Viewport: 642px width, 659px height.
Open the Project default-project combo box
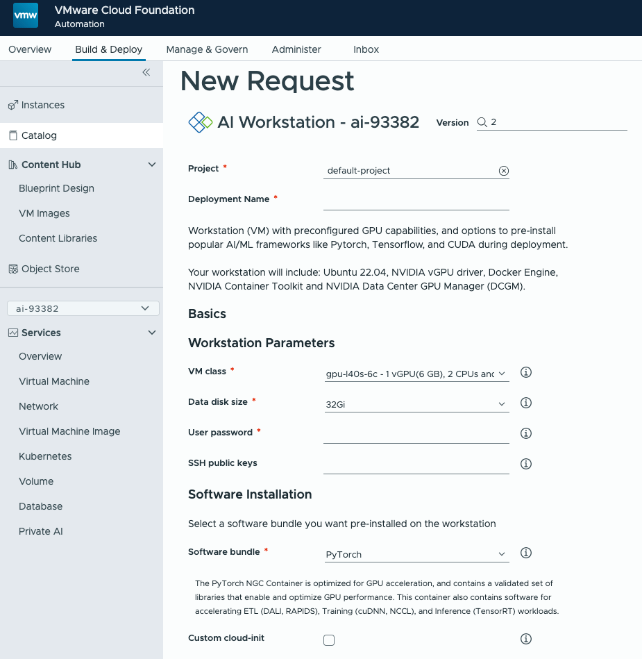(x=416, y=171)
